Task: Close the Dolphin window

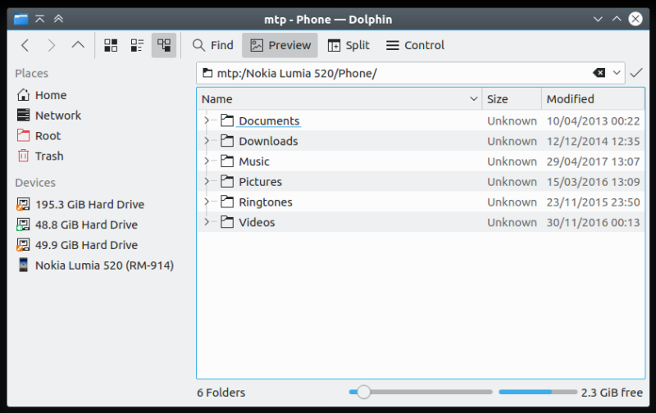Action: tap(635, 19)
